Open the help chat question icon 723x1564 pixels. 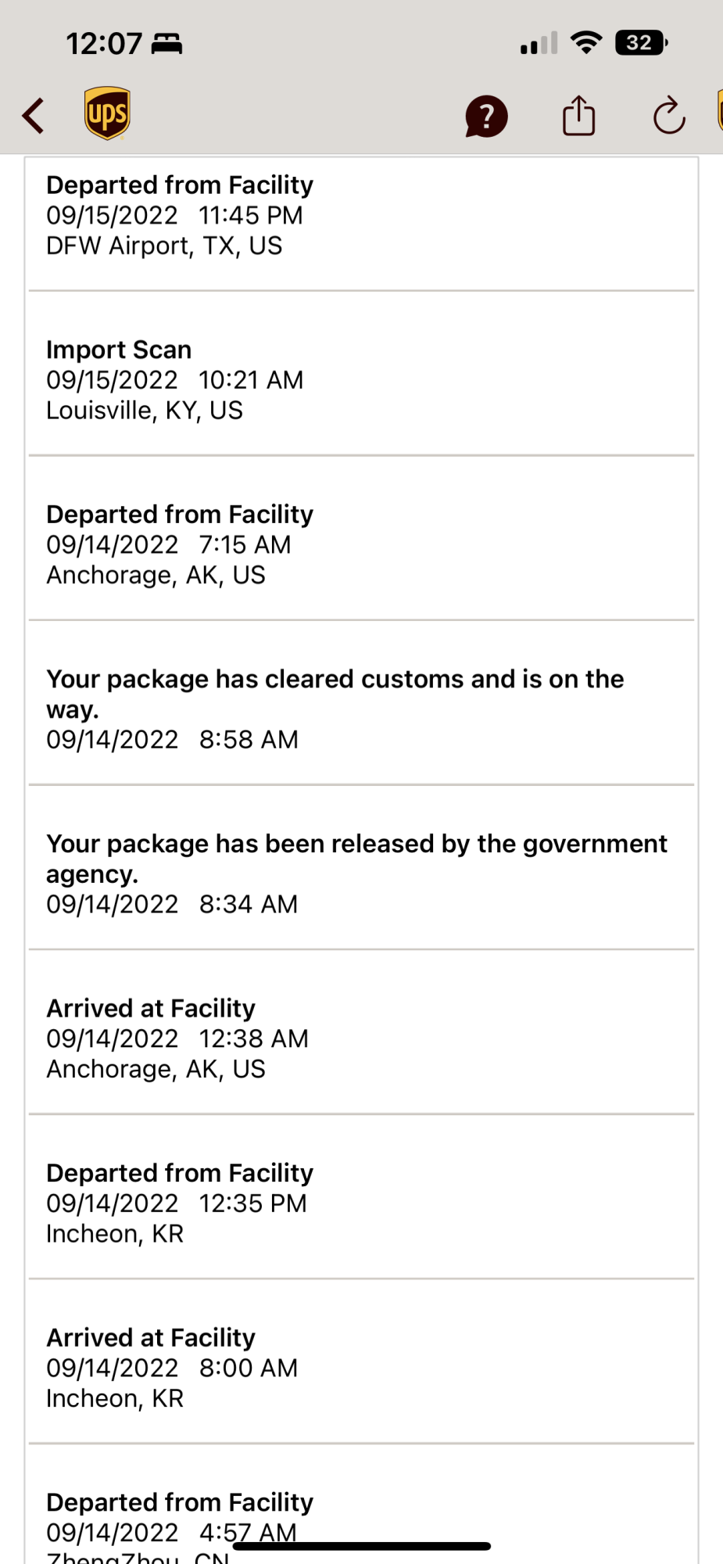coord(486,117)
